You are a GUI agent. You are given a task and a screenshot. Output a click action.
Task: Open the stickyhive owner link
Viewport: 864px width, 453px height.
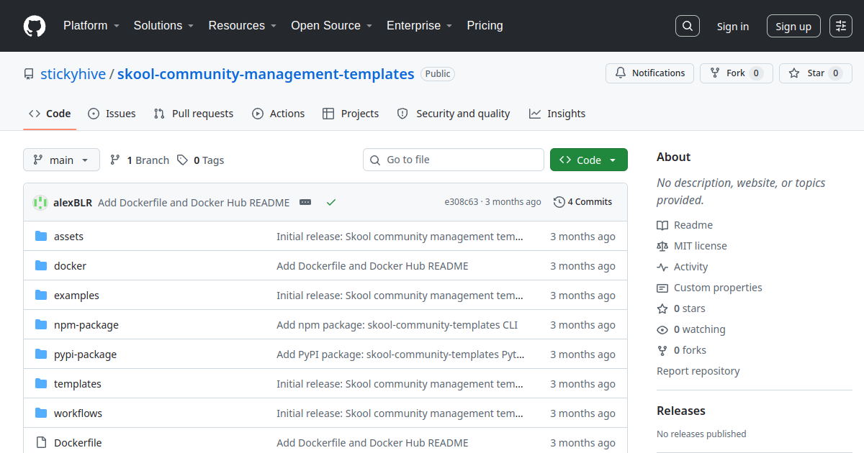coord(73,74)
